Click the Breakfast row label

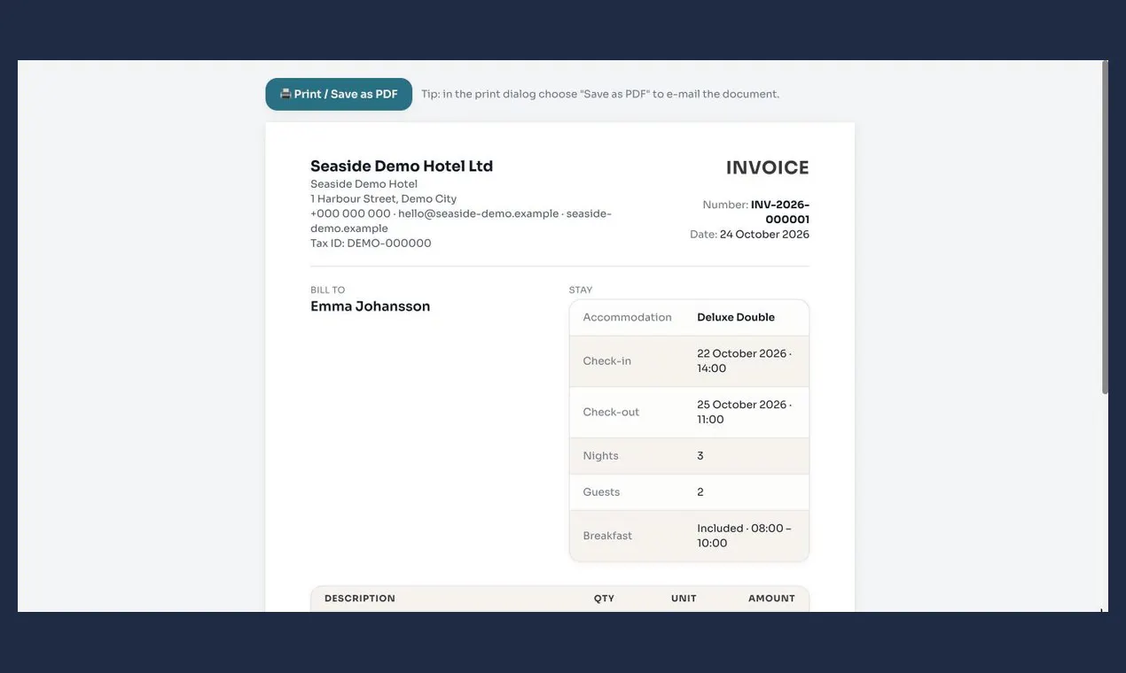(608, 536)
